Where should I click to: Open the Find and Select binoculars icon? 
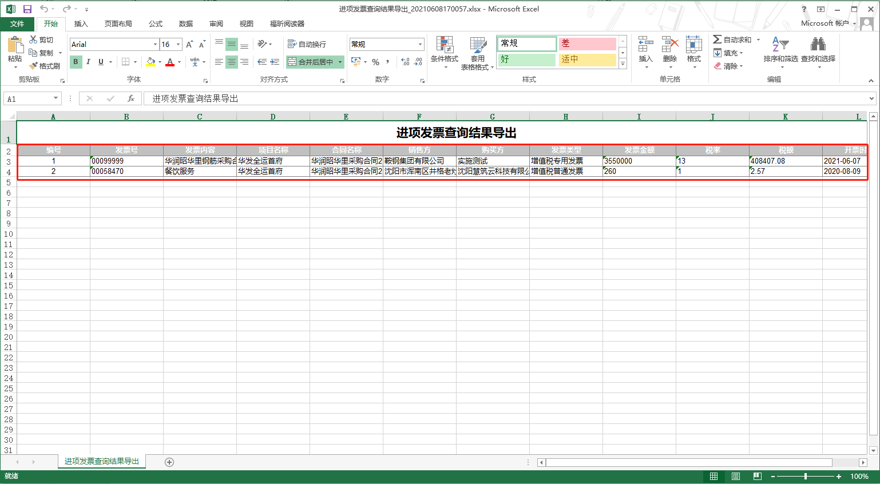point(818,44)
